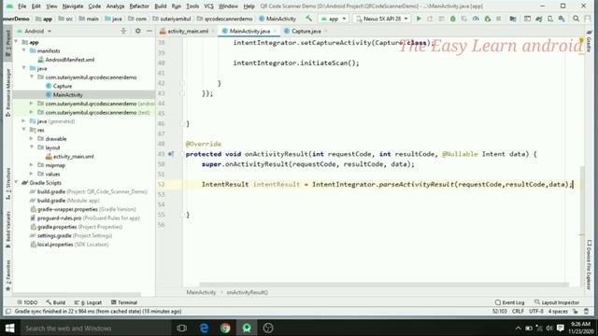Open Favorites side panel
The height and width of the screenshot is (336, 598).
pyautogui.click(x=8, y=275)
